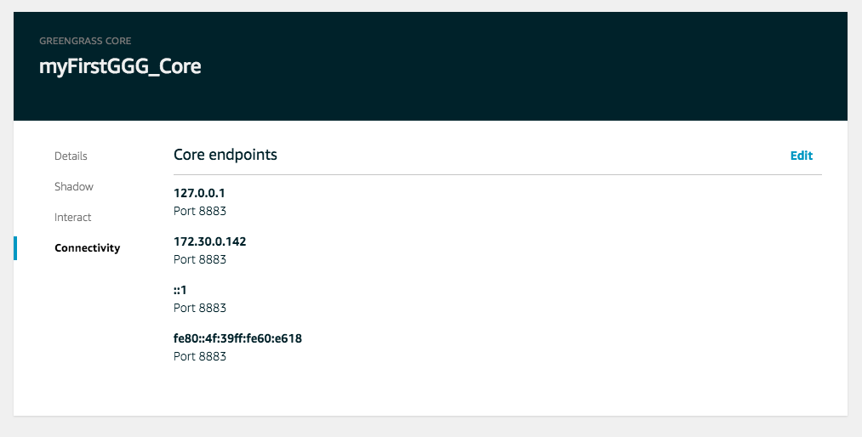Switch to the Shadow tab

coord(74,187)
